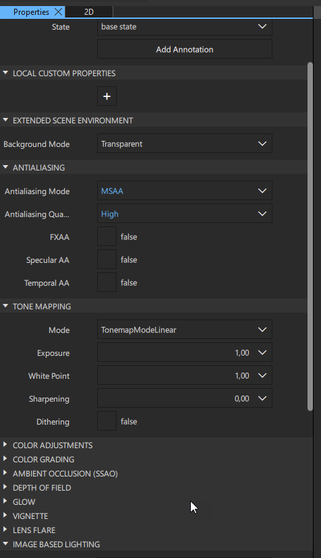Collapse the Antialiasing section triangle
321x558 pixels.
(x=5, y=167)
